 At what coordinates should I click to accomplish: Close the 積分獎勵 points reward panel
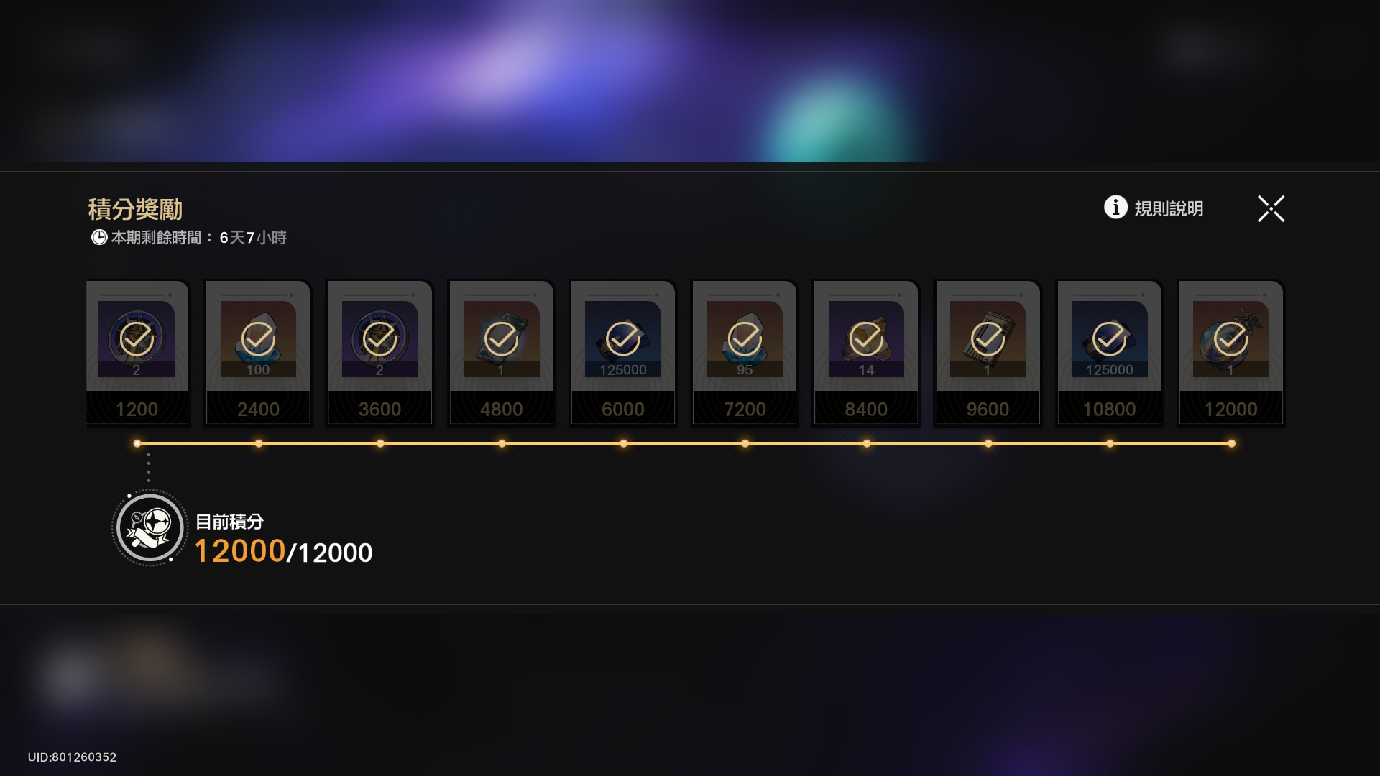(1271, 208)
